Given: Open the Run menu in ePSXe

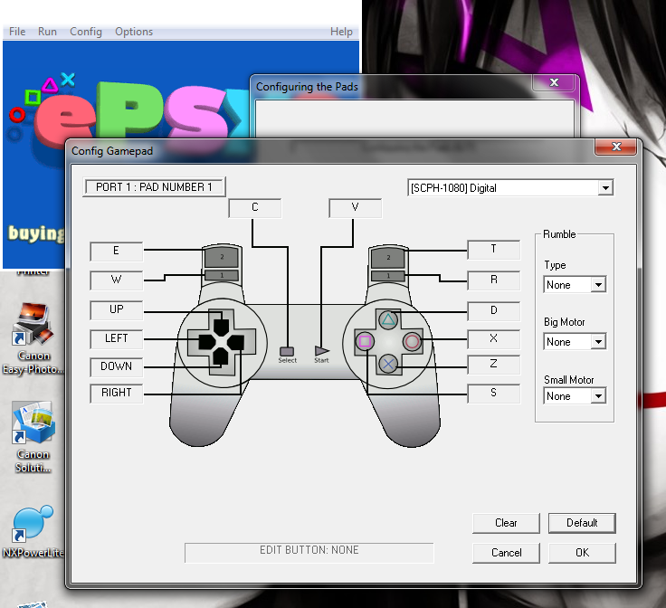Looking at the screenshot, I should pos(47,32).
